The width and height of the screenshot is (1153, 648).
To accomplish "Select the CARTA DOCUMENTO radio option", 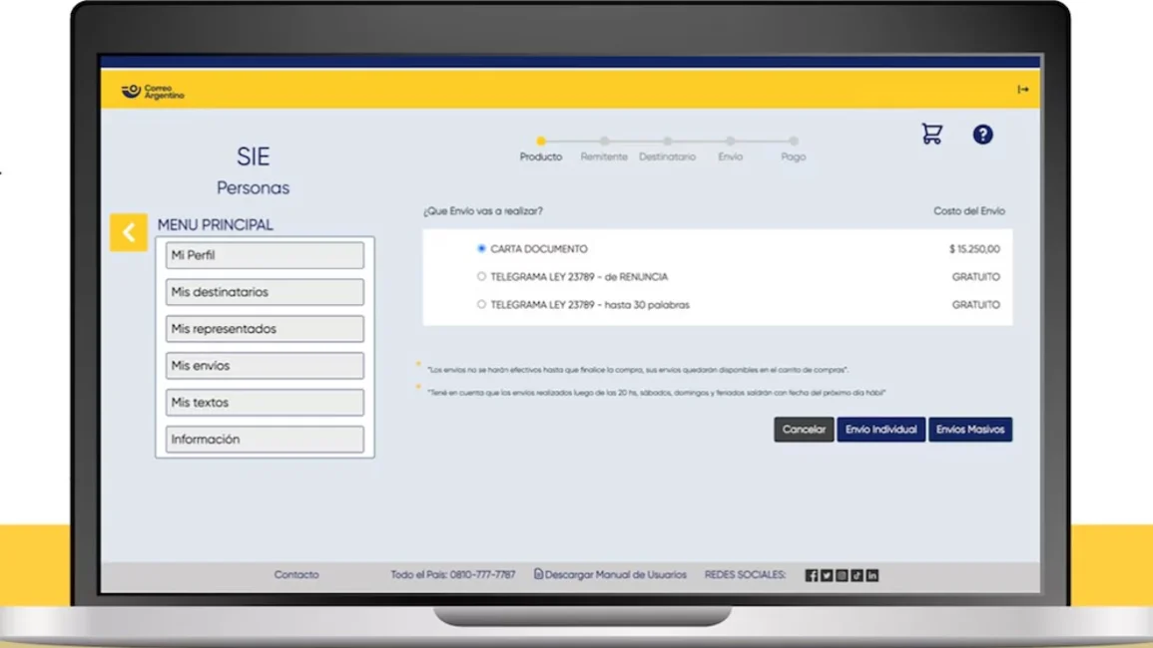I will (x=481, y=249).
